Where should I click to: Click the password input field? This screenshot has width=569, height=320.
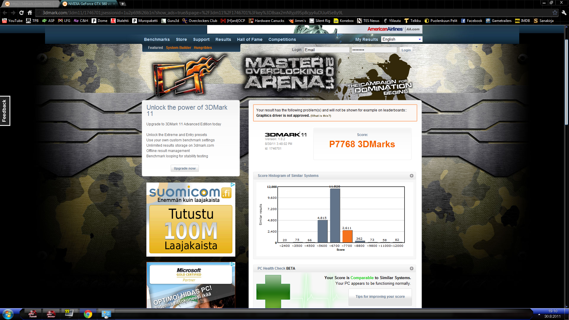[374, 50]
